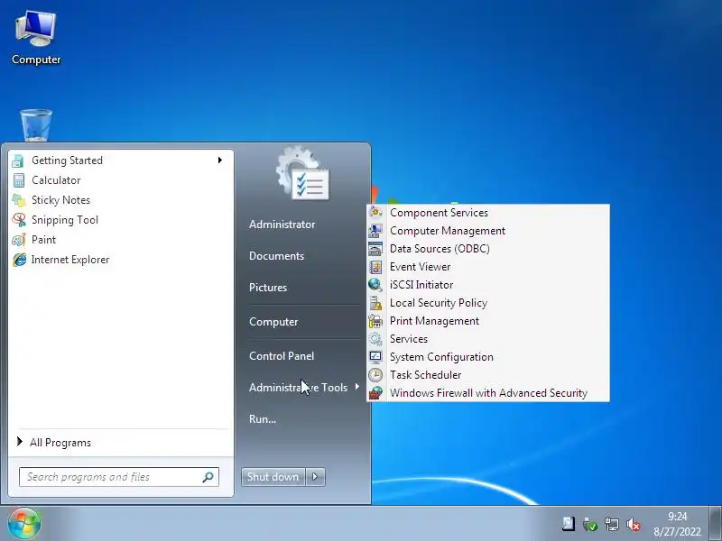Select the Services label text
722x541 pixels.
pos(409,339)
